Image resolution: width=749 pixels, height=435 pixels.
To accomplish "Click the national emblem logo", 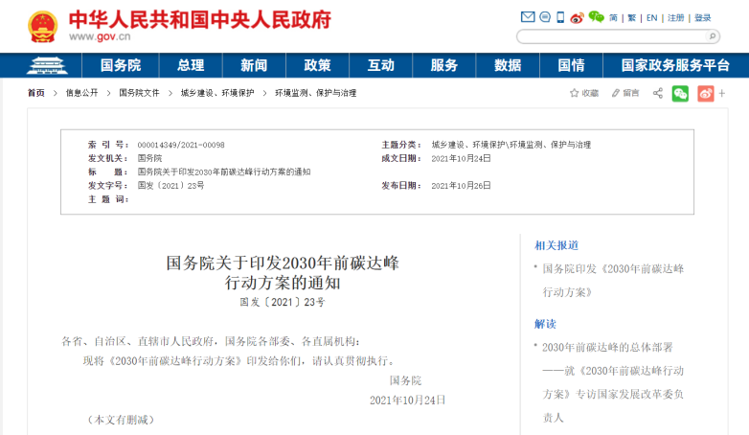I will tap(42, 25).
